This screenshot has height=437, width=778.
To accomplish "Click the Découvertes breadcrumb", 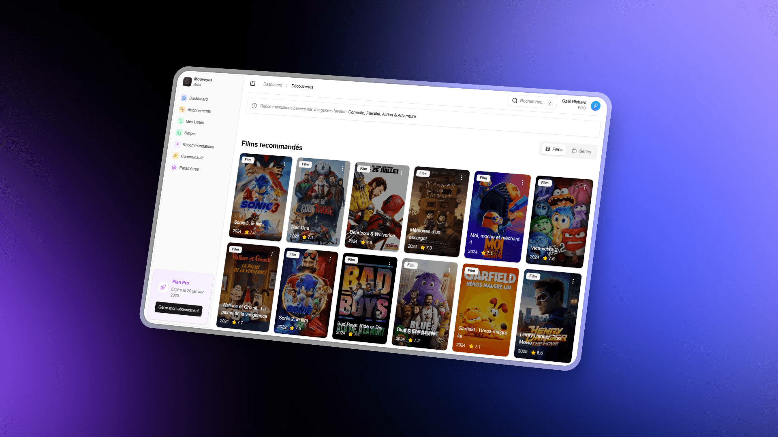I will click(x=302, y=86).
